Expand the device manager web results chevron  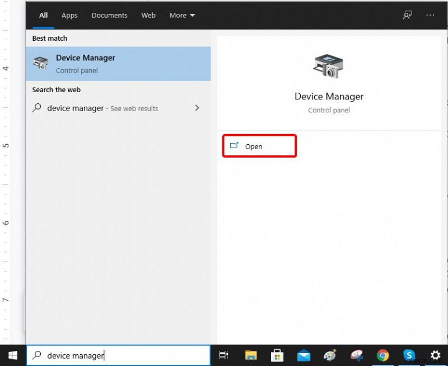pos(197,108)
